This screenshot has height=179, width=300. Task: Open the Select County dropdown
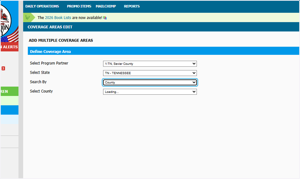[x=150, y=92]
